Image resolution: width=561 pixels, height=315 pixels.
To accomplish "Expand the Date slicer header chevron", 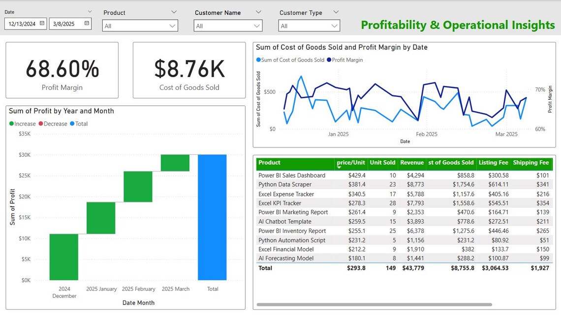I will [x=90, y=12].
